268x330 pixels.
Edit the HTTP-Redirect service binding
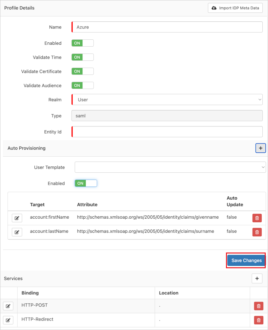coord(8,320)
